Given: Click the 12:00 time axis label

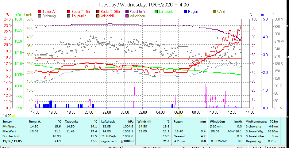Looking at the screenshot, I should [x=232, y=112].
